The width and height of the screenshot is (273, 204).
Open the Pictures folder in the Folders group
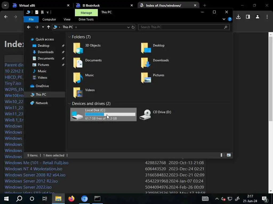pos(146,78)
